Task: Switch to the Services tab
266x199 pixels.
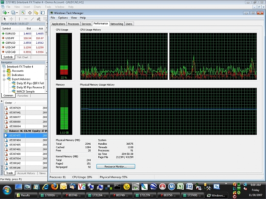Action: (86, 24)
